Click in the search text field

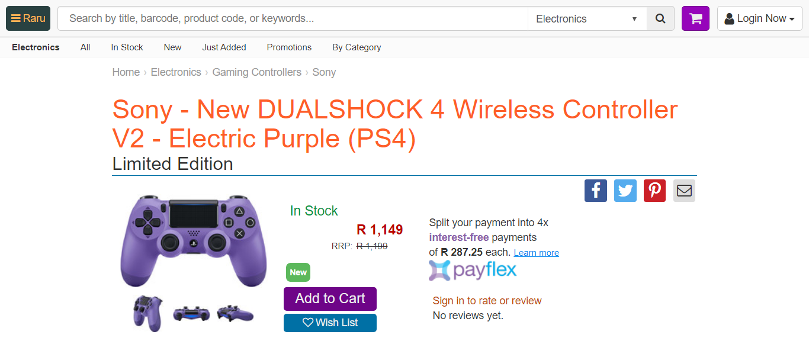[x=293, y=19]
